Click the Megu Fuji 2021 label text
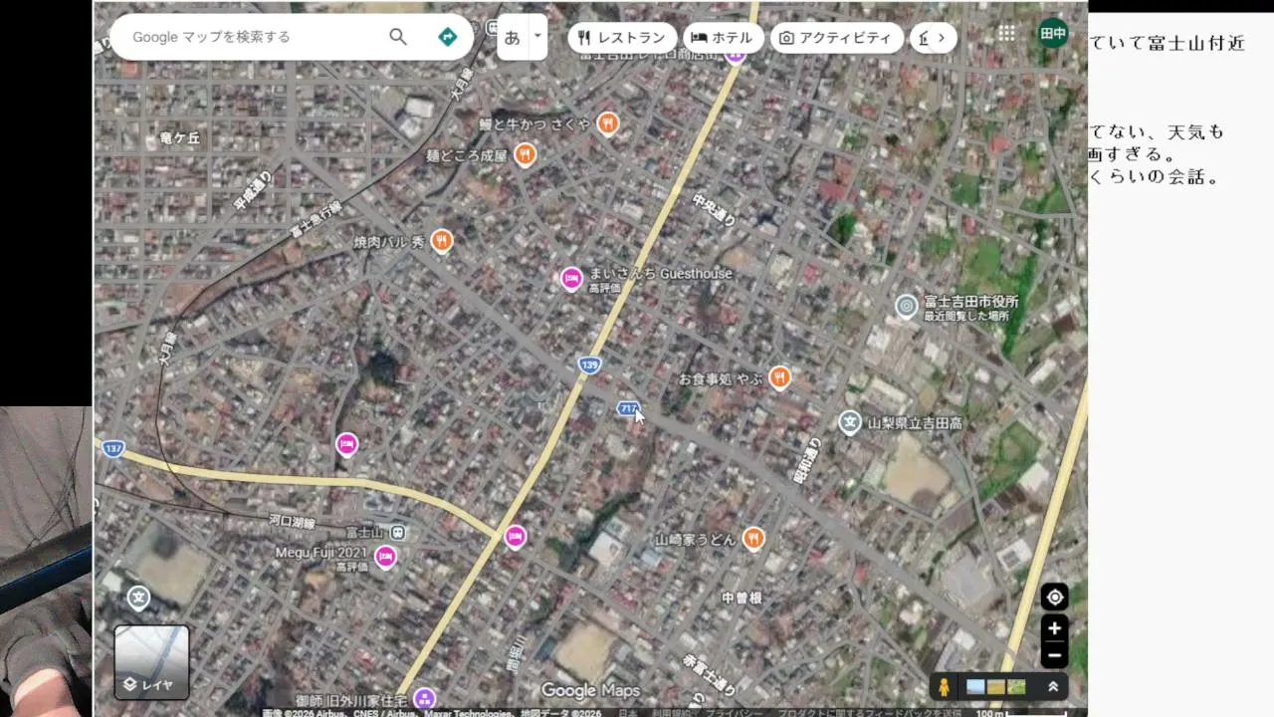 tap(321, 553)
